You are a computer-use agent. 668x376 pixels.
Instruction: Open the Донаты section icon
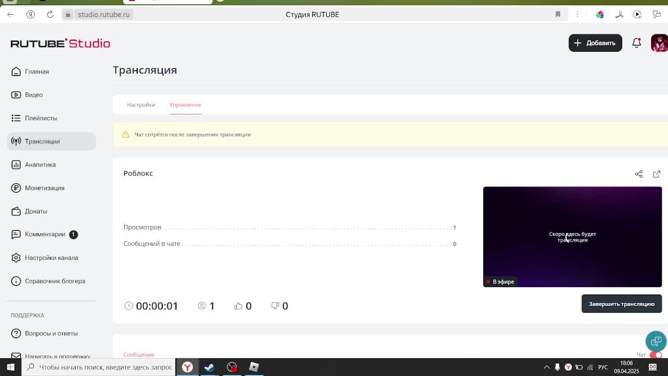[16, 211]
